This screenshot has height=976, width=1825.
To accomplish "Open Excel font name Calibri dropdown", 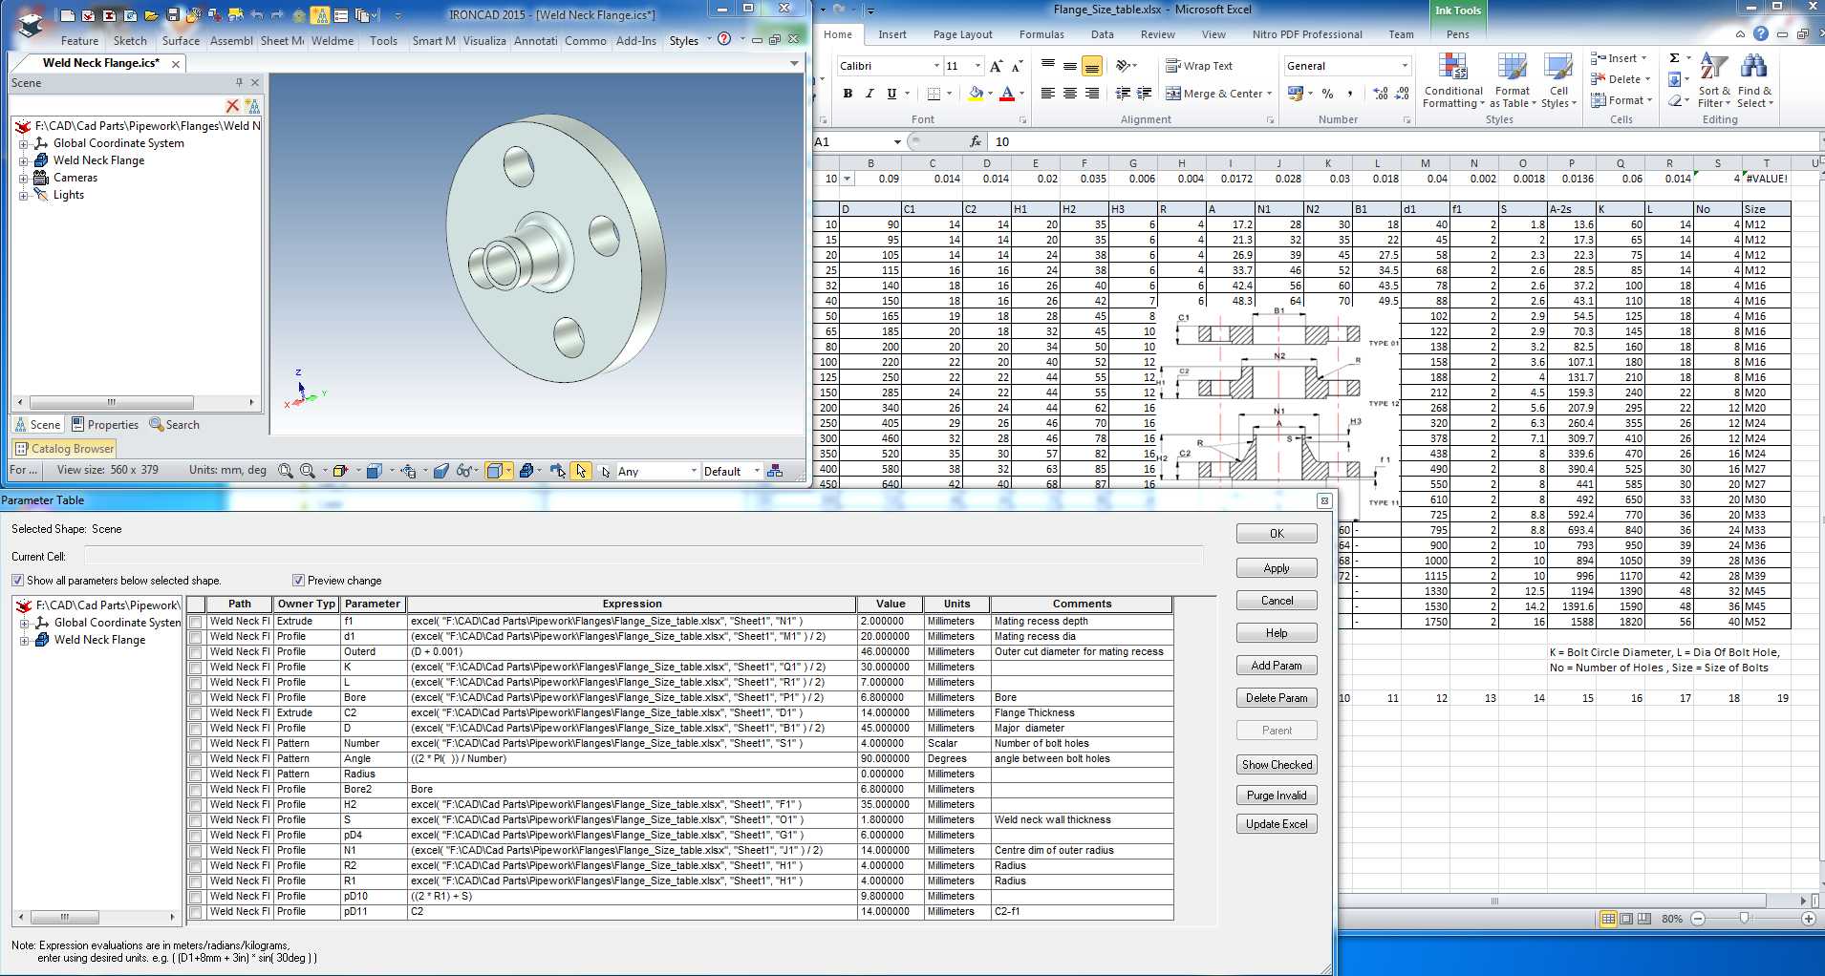I will 936,66.
